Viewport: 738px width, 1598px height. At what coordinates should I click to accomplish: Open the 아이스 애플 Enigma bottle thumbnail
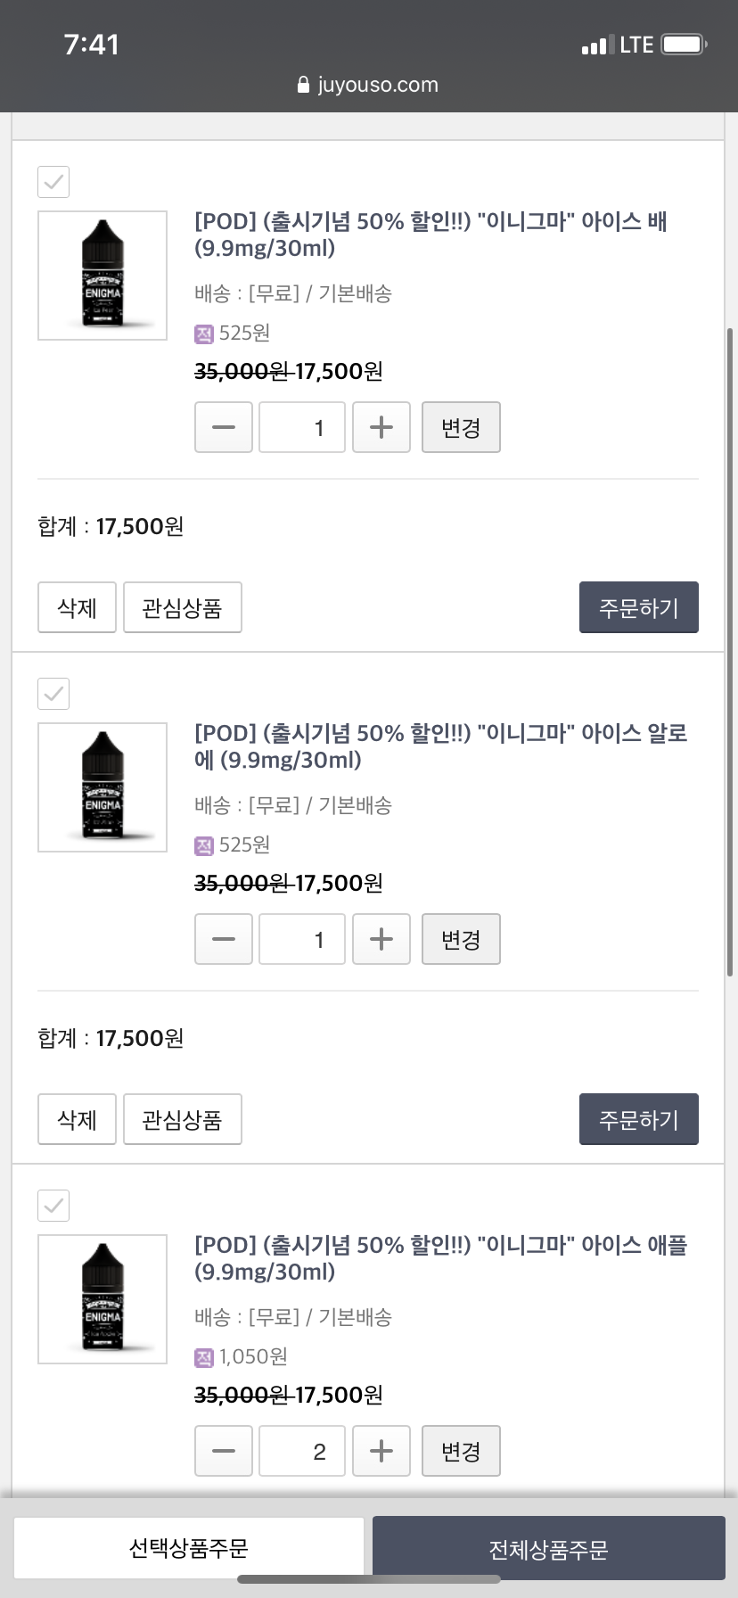(x=102, y=1298)
